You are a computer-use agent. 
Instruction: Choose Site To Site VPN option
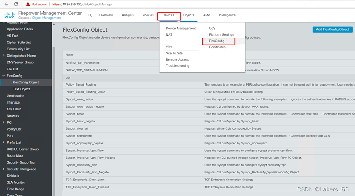point(174,53)
